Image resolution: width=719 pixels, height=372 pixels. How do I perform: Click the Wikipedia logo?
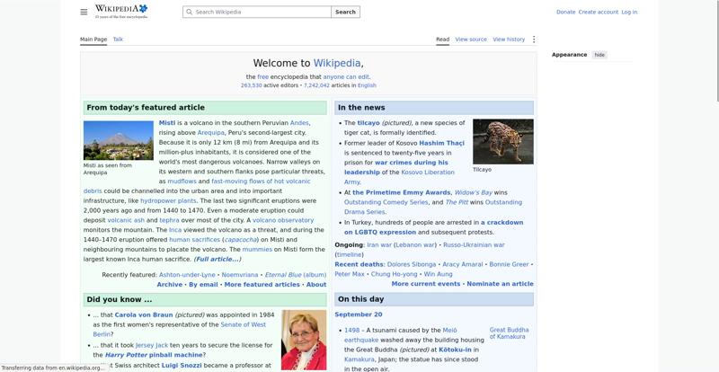(121, 12)
